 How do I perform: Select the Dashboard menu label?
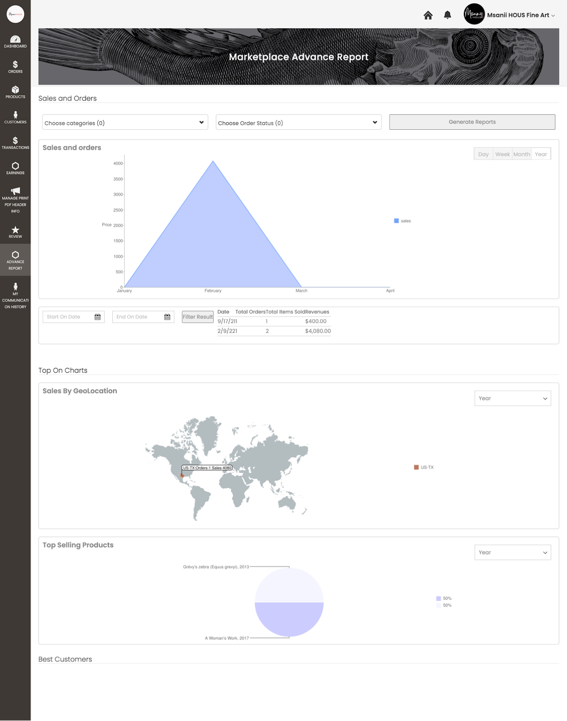(x=15, y=46)
